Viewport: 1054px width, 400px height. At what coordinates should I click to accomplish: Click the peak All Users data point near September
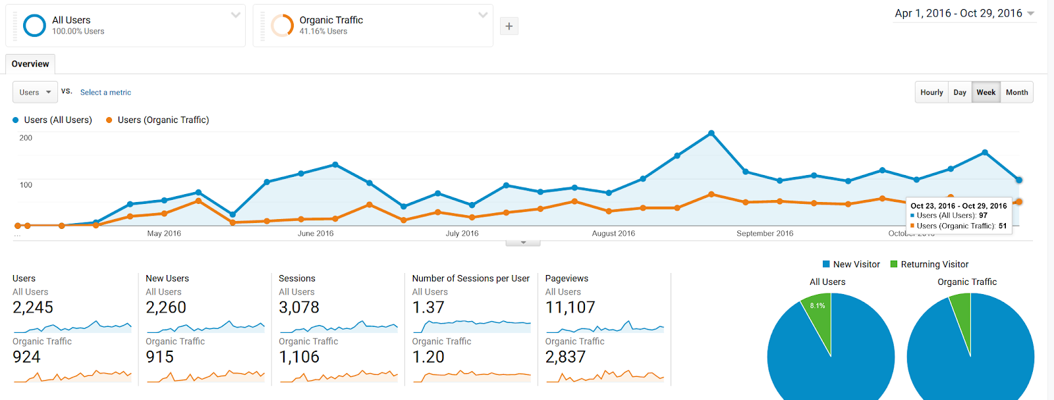[x=711, y=134]
